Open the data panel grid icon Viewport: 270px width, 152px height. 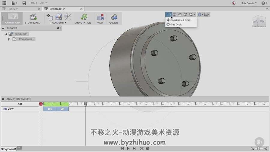[x=4, y=3]
